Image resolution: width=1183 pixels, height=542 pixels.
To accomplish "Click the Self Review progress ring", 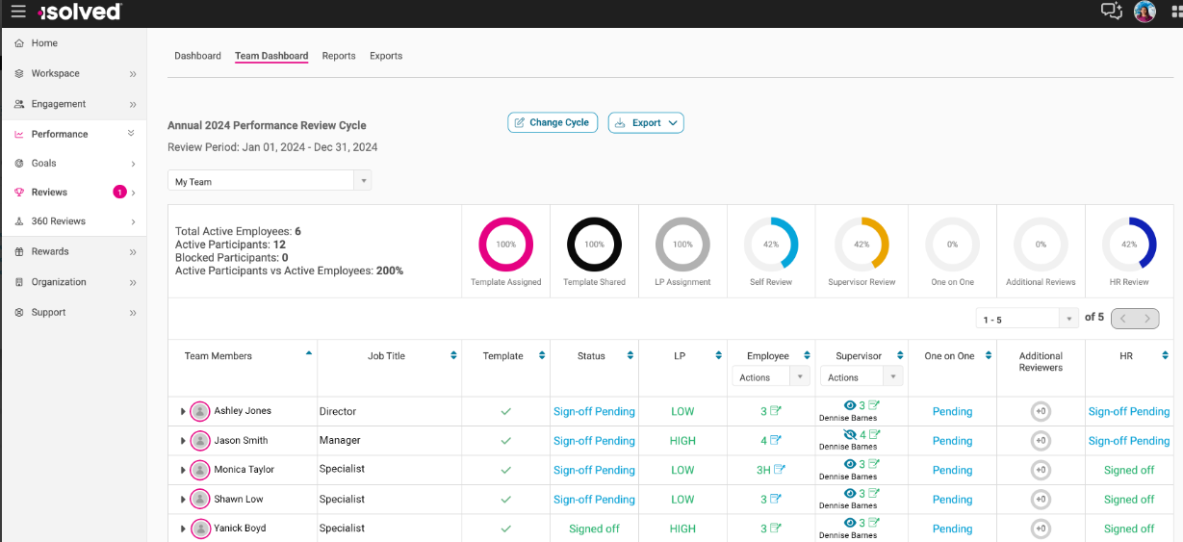I will (771, 245).
